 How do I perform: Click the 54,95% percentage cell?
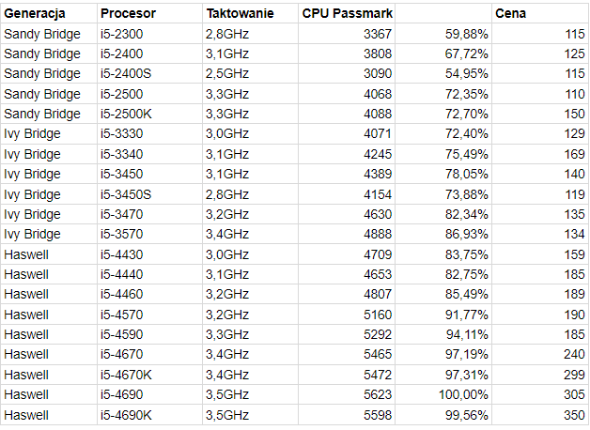(x=443, y=73)
